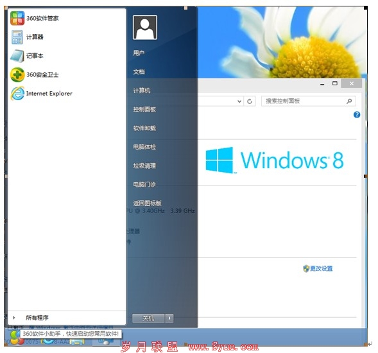The width and height of the screenshot is (378, 353).
Task: Launch the 计算器 calculator icon
Action: pos(17,37)
